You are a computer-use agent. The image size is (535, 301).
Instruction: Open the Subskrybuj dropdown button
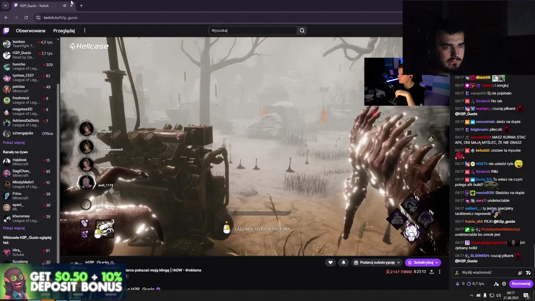pos(423,263)
